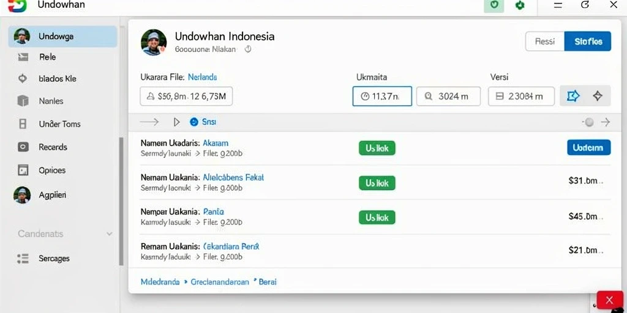
Task: Click the Undowhan Indonesia profile picture
Action: pyautogui.click(x=154, y=42)
